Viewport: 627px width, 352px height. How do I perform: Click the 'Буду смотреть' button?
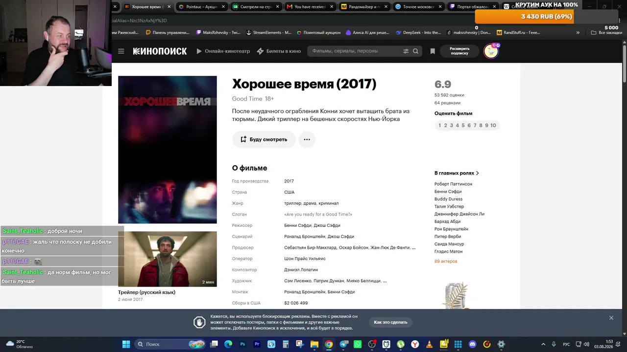pyautogui.click(x=264, y=139)
